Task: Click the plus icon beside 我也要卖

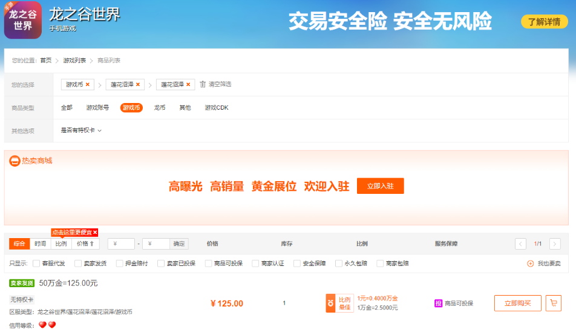Action: [x=530, y=264]
